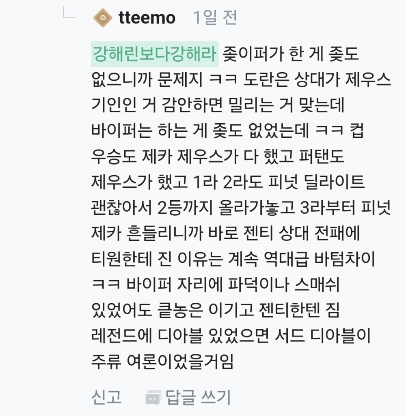Screen dimensions: 406x416
Task: Click the line starting with 있었어도
Action: 215,310
